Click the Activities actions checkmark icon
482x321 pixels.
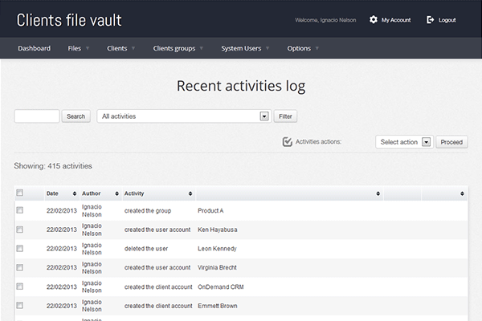click(x=288, y=142)
